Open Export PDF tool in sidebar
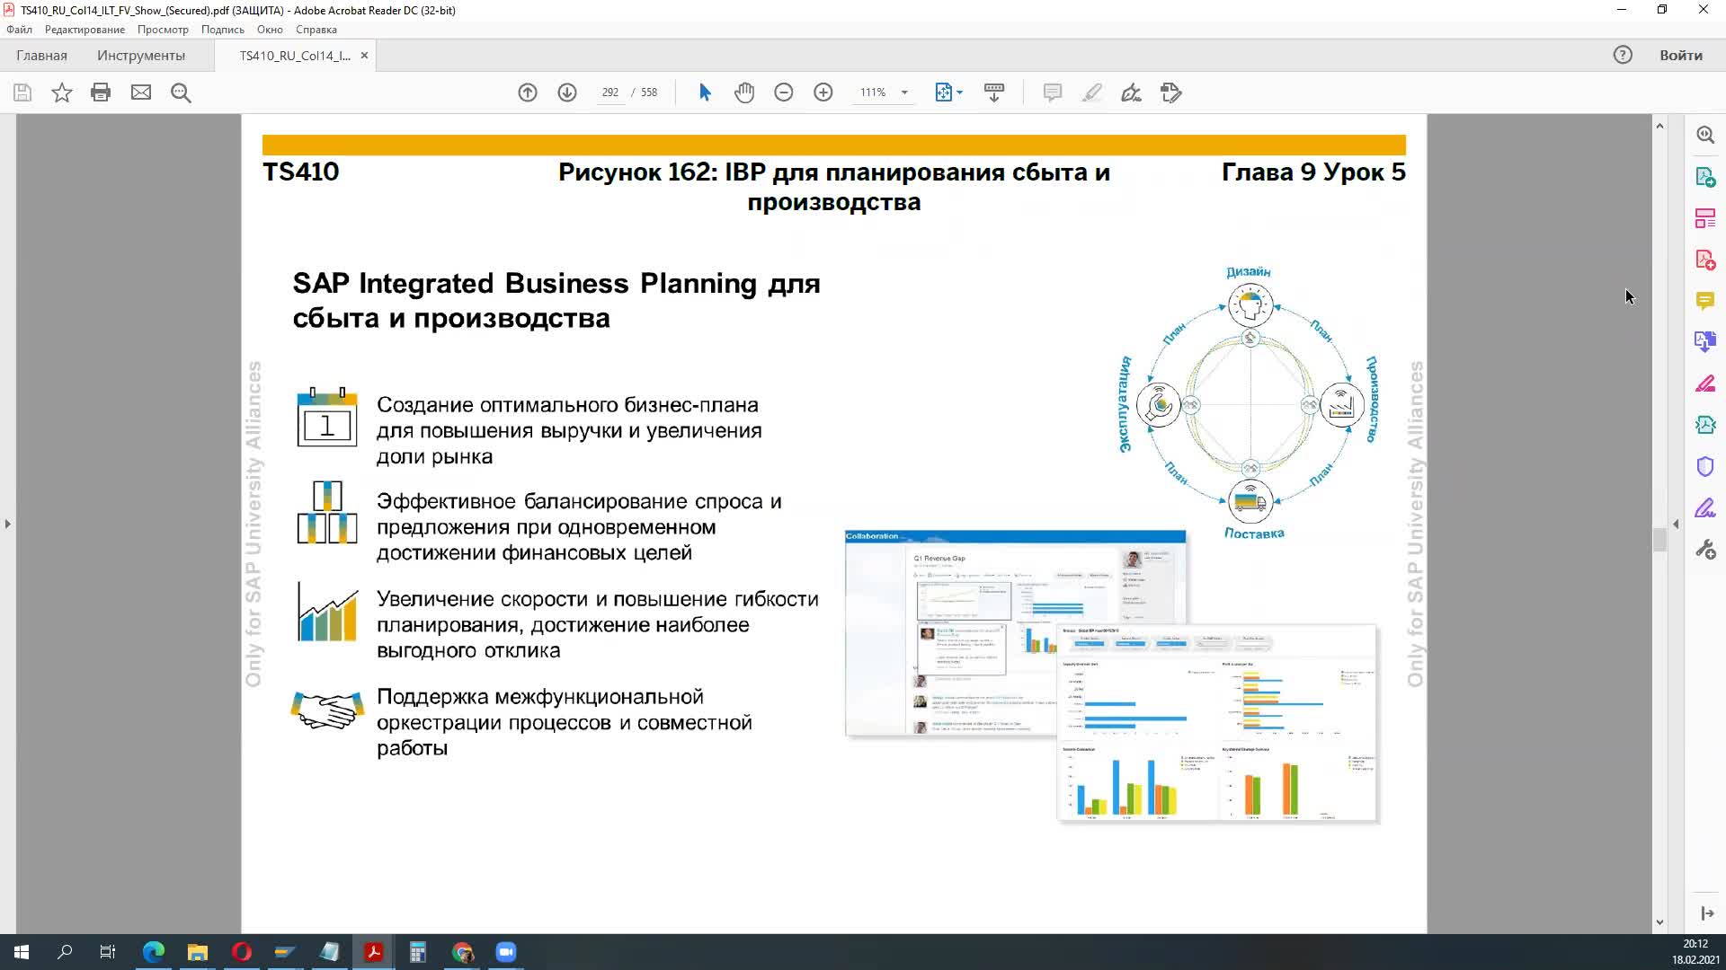This screenshot has width=1726, height=970. 1705,177
